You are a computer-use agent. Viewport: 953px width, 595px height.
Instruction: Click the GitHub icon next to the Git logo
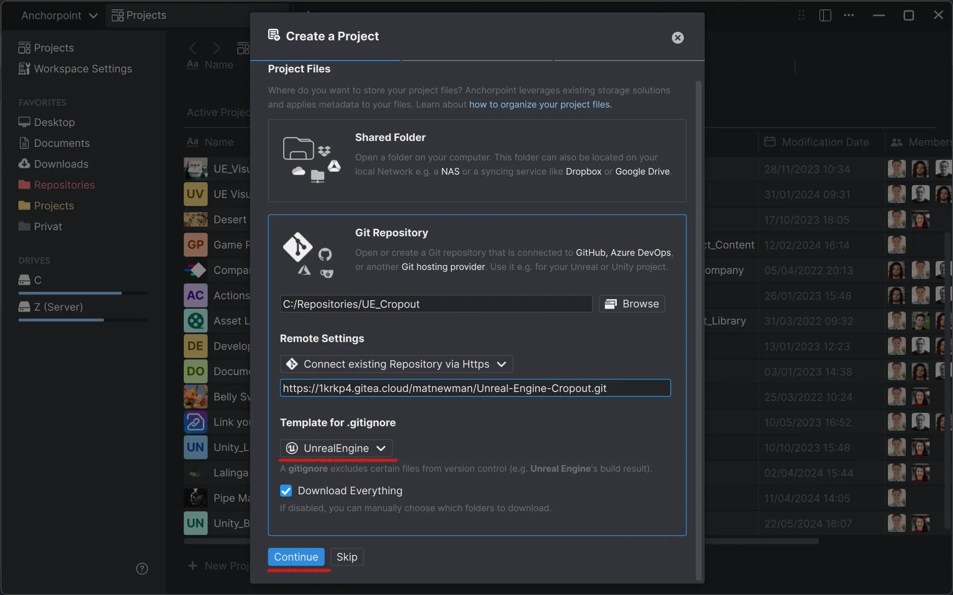(325, 253)
